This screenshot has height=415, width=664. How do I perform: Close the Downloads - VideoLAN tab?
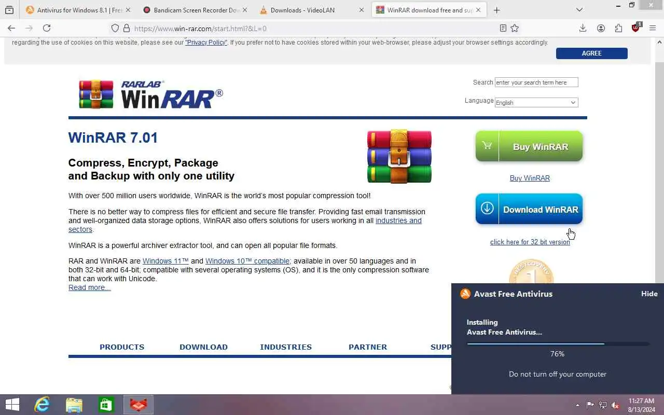[362, 10]
